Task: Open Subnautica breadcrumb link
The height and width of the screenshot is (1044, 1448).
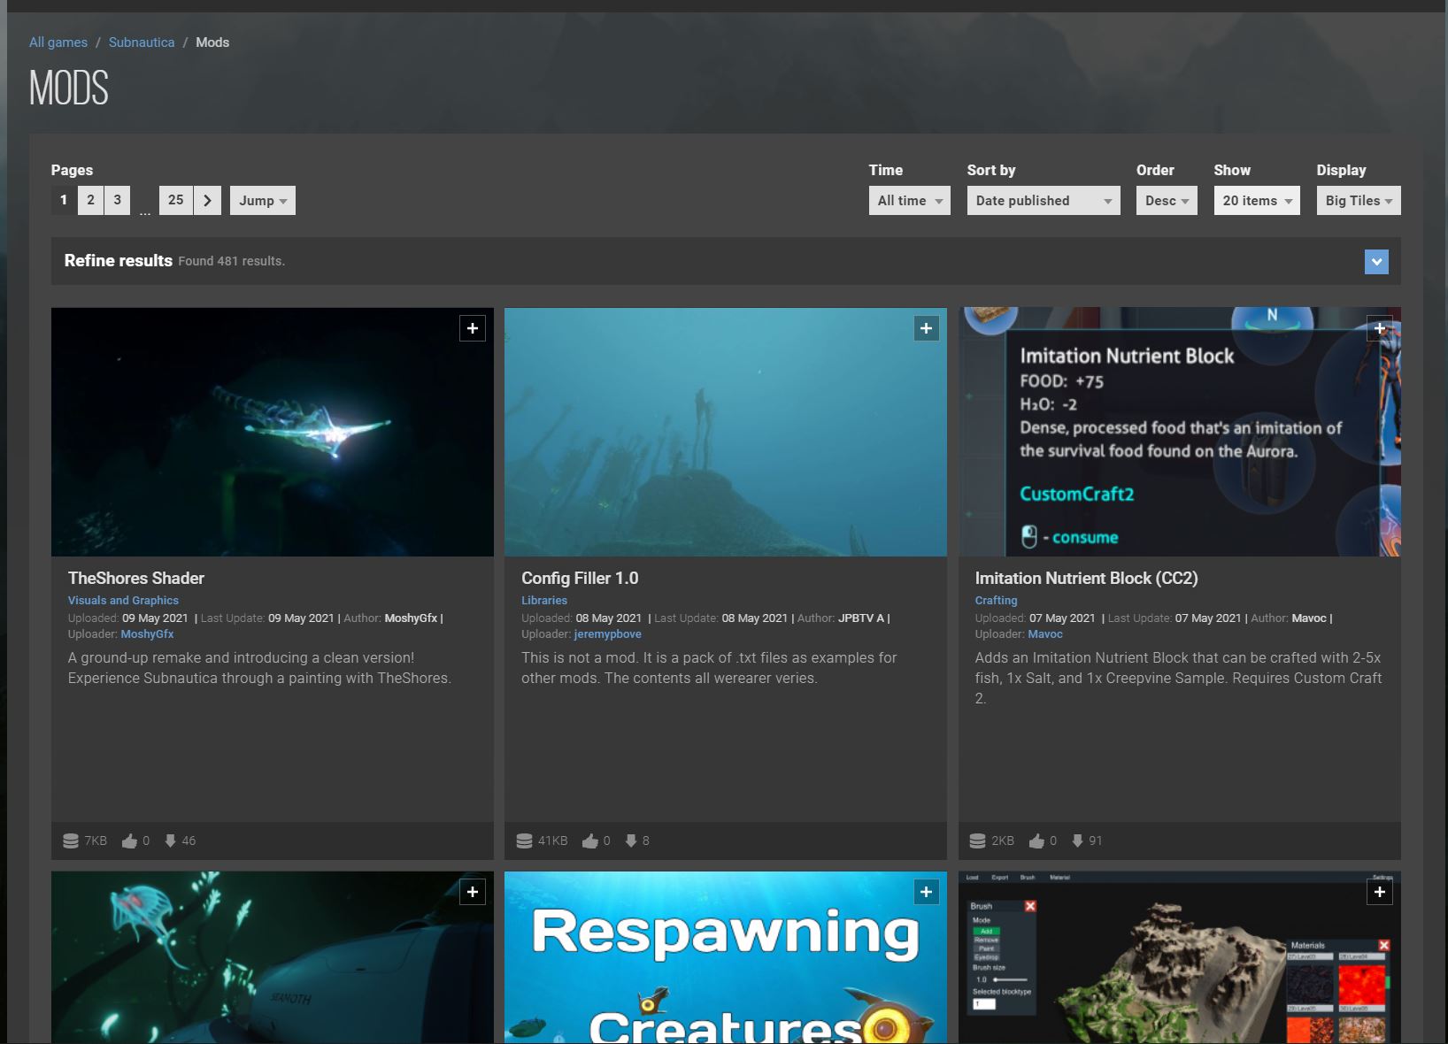Action: (142, 42)
